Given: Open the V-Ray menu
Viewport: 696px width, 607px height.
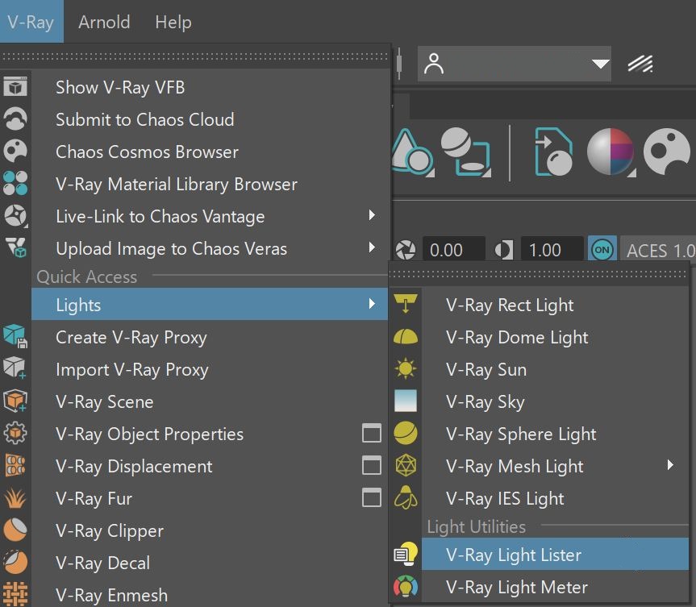Looking at the screenshot, I should (x=31, y=22).
